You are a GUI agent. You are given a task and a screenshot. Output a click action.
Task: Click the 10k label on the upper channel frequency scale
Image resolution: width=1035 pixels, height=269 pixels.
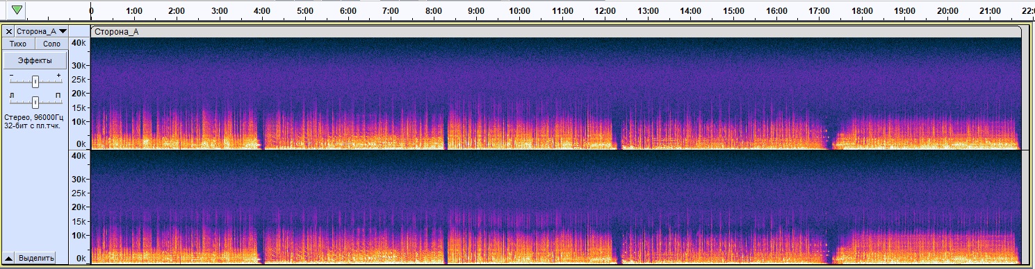(79, 122)
